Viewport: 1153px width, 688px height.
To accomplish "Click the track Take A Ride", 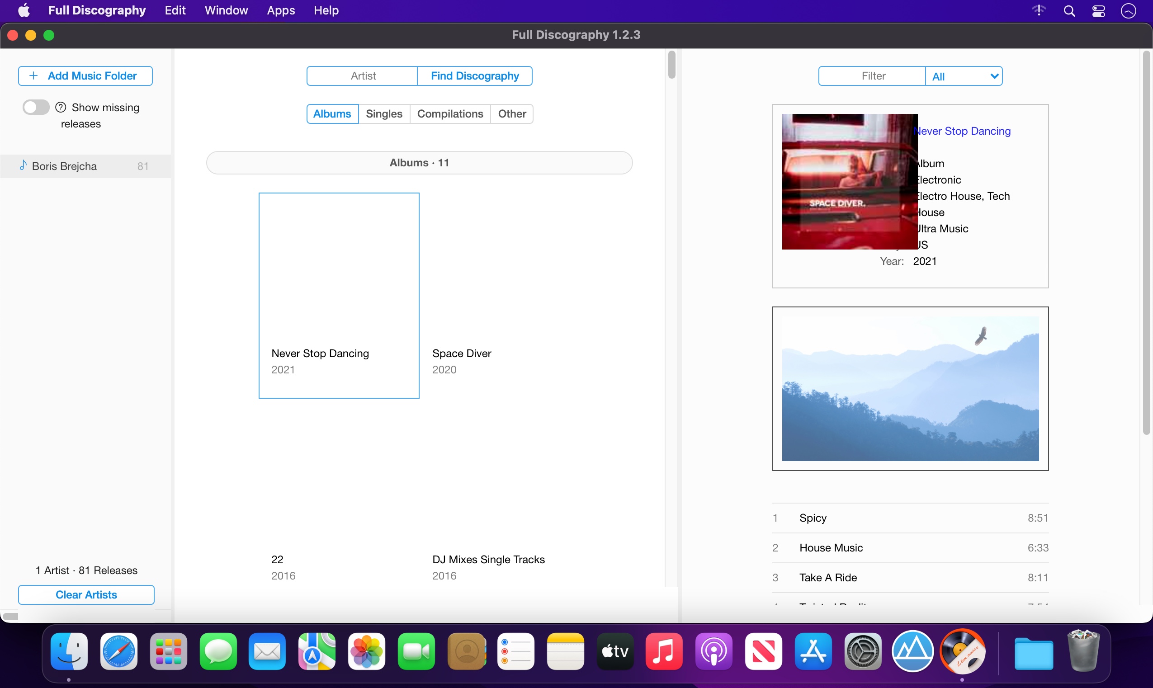I will (x=910, y=578).
